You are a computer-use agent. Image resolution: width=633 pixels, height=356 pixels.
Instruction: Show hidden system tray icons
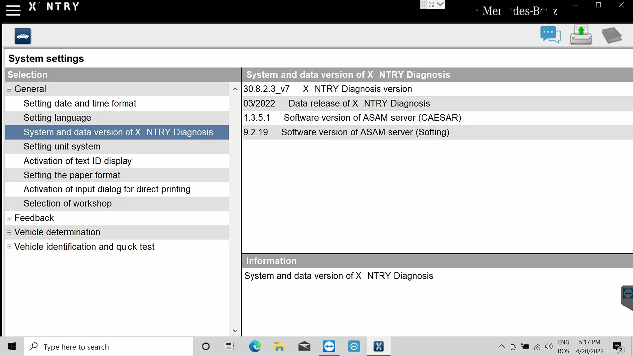(x=501, y=347)
